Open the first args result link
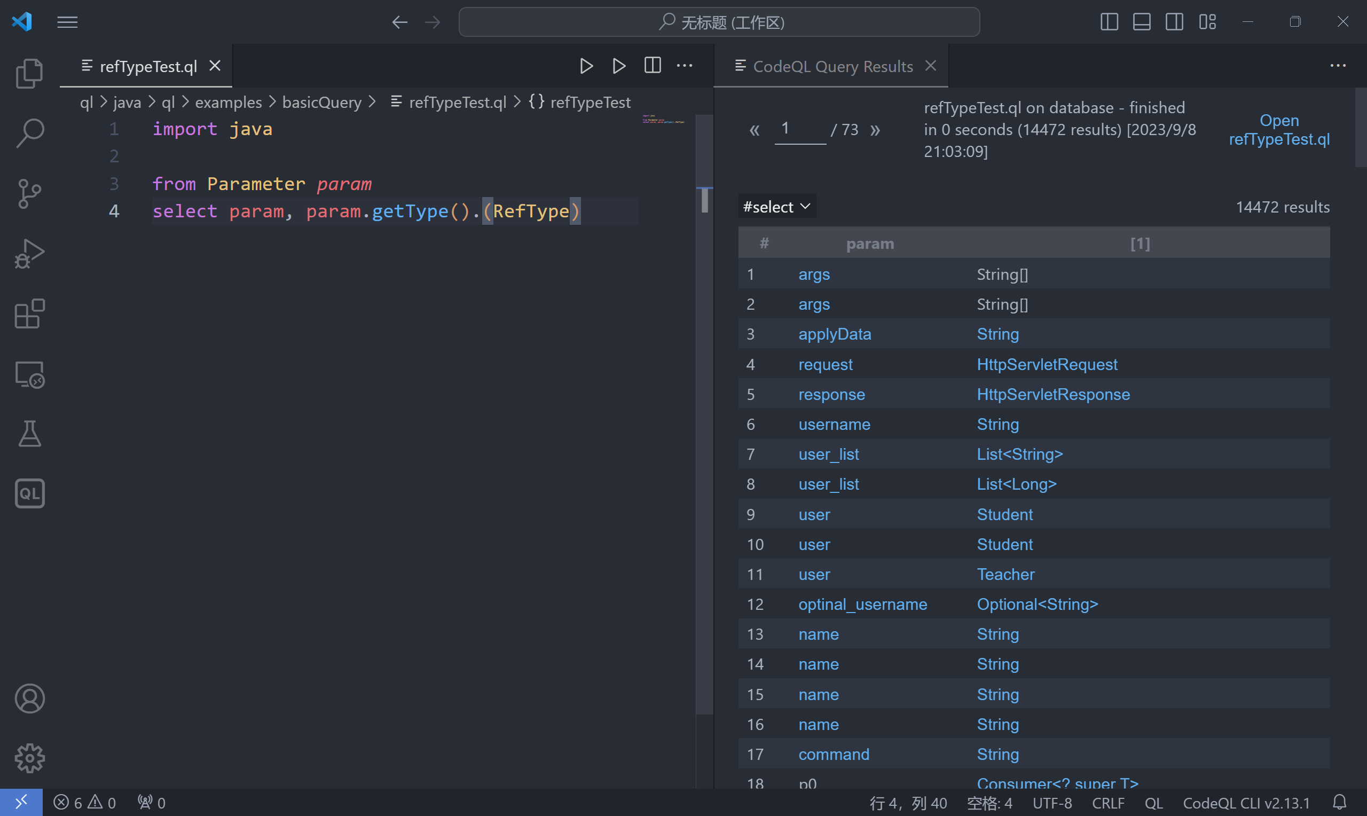Viewport: 1367px width, 816px height. (814, 274)
